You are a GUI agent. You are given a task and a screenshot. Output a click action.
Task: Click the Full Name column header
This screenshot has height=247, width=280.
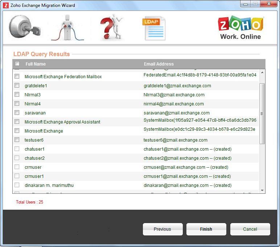pos(36,64)
